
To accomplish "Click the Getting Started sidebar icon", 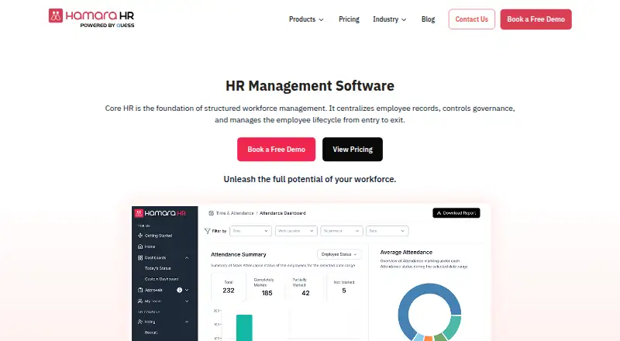I will coord(140,236).
